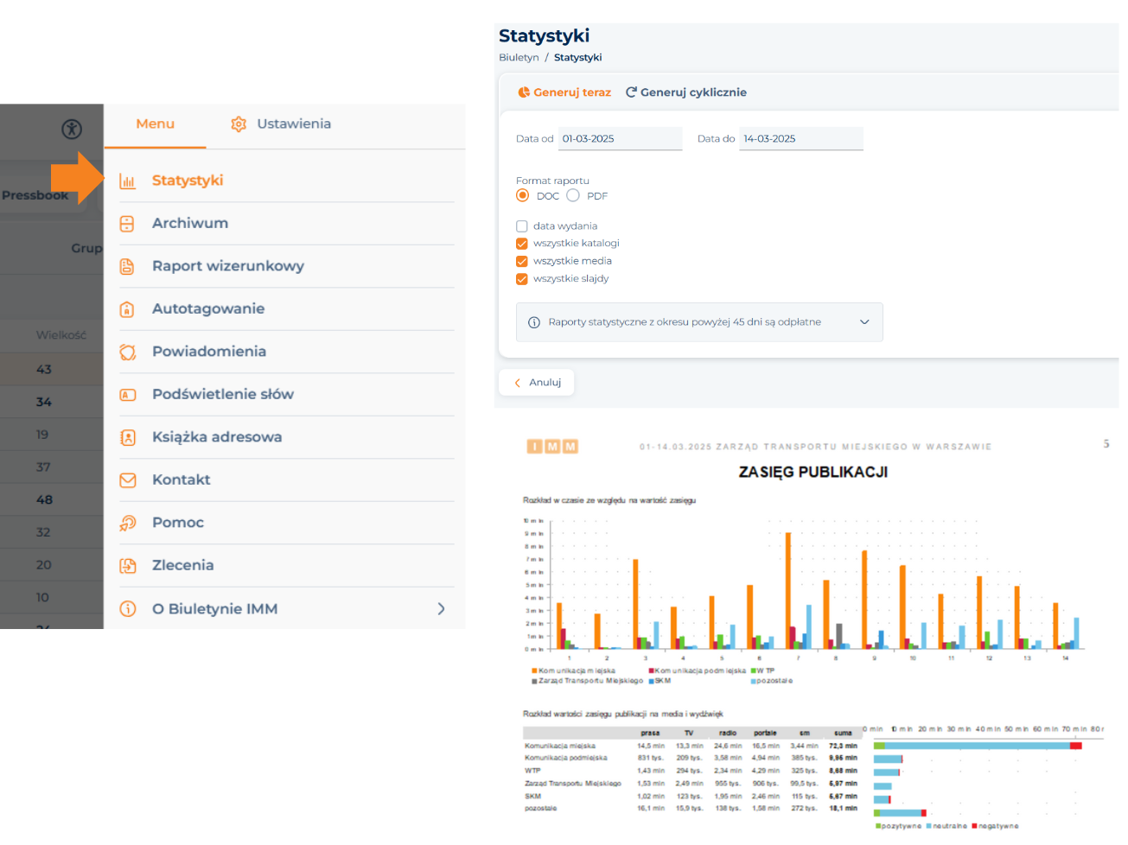
Task: Click the Format raportu label
Action: [552, 181]
